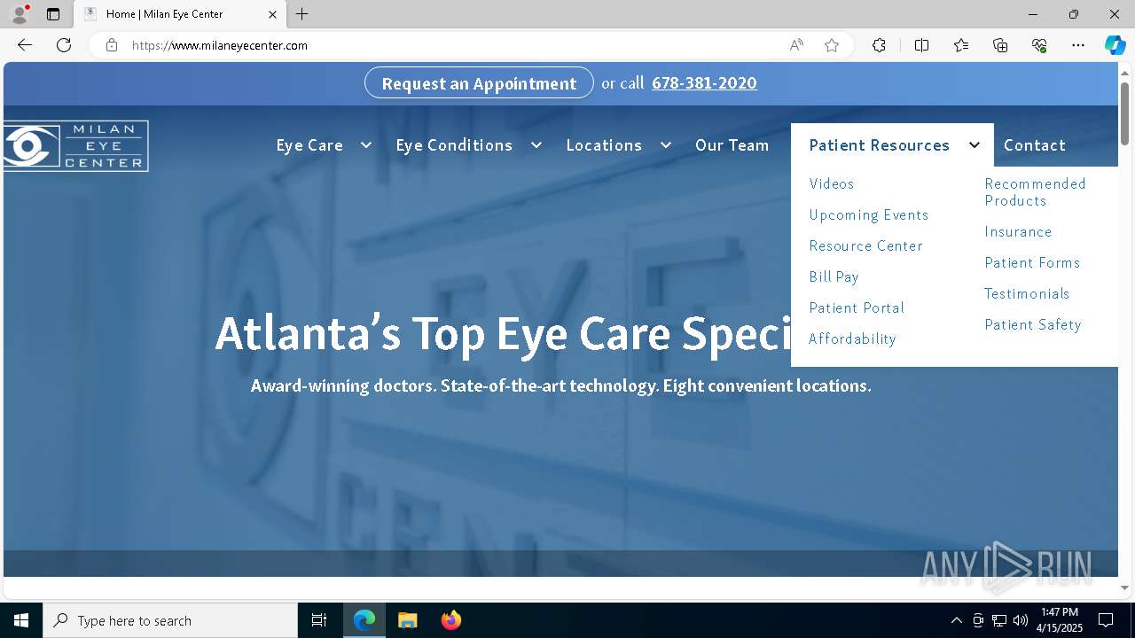Open Eye Care nav item
The height and width of the screenshot is (638, 1135).
pyautogui.click(x=309, y=145)
